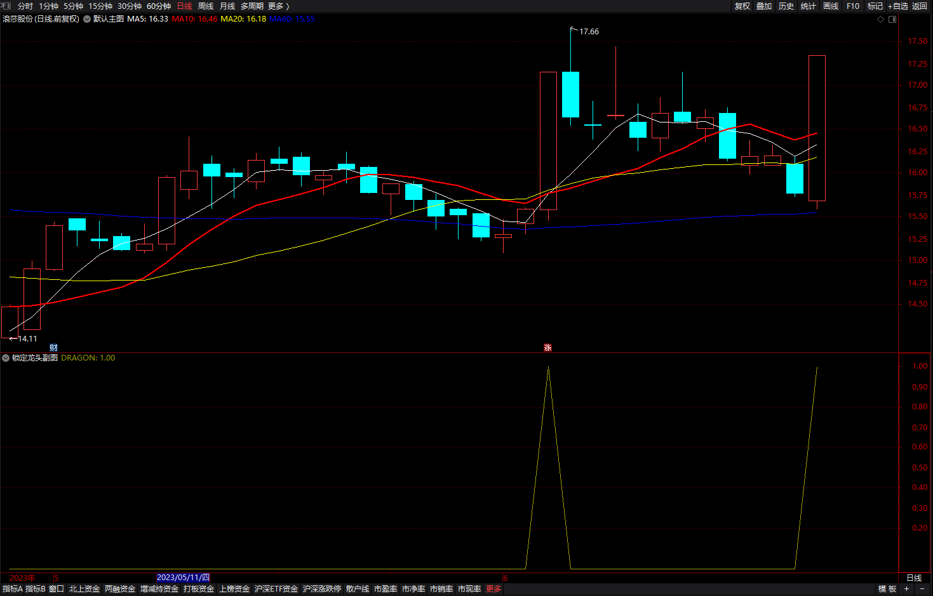Show the 增减持资金 indicator
Viewport: 933px width, 596px height.
click(x=159, y=589)
